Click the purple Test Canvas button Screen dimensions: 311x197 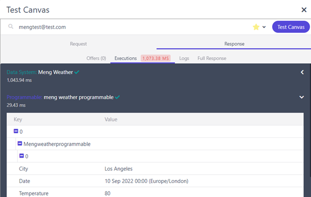click(x=291, y=27)
